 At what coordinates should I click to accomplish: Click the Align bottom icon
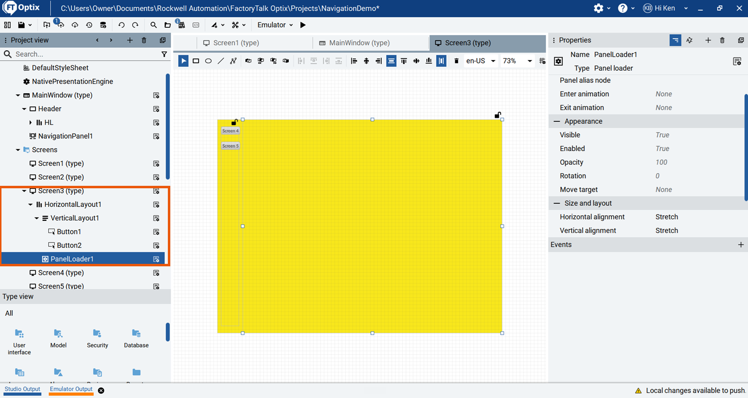428,61
